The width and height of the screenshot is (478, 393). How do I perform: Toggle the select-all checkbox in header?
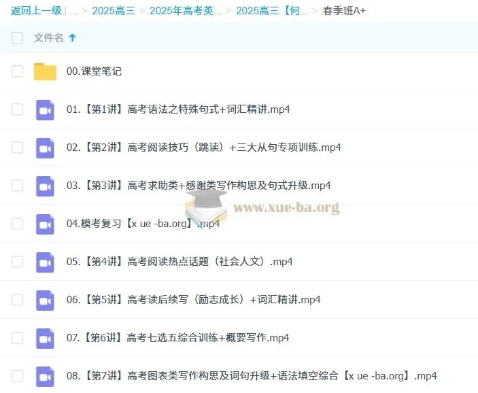tap(17, 38)
